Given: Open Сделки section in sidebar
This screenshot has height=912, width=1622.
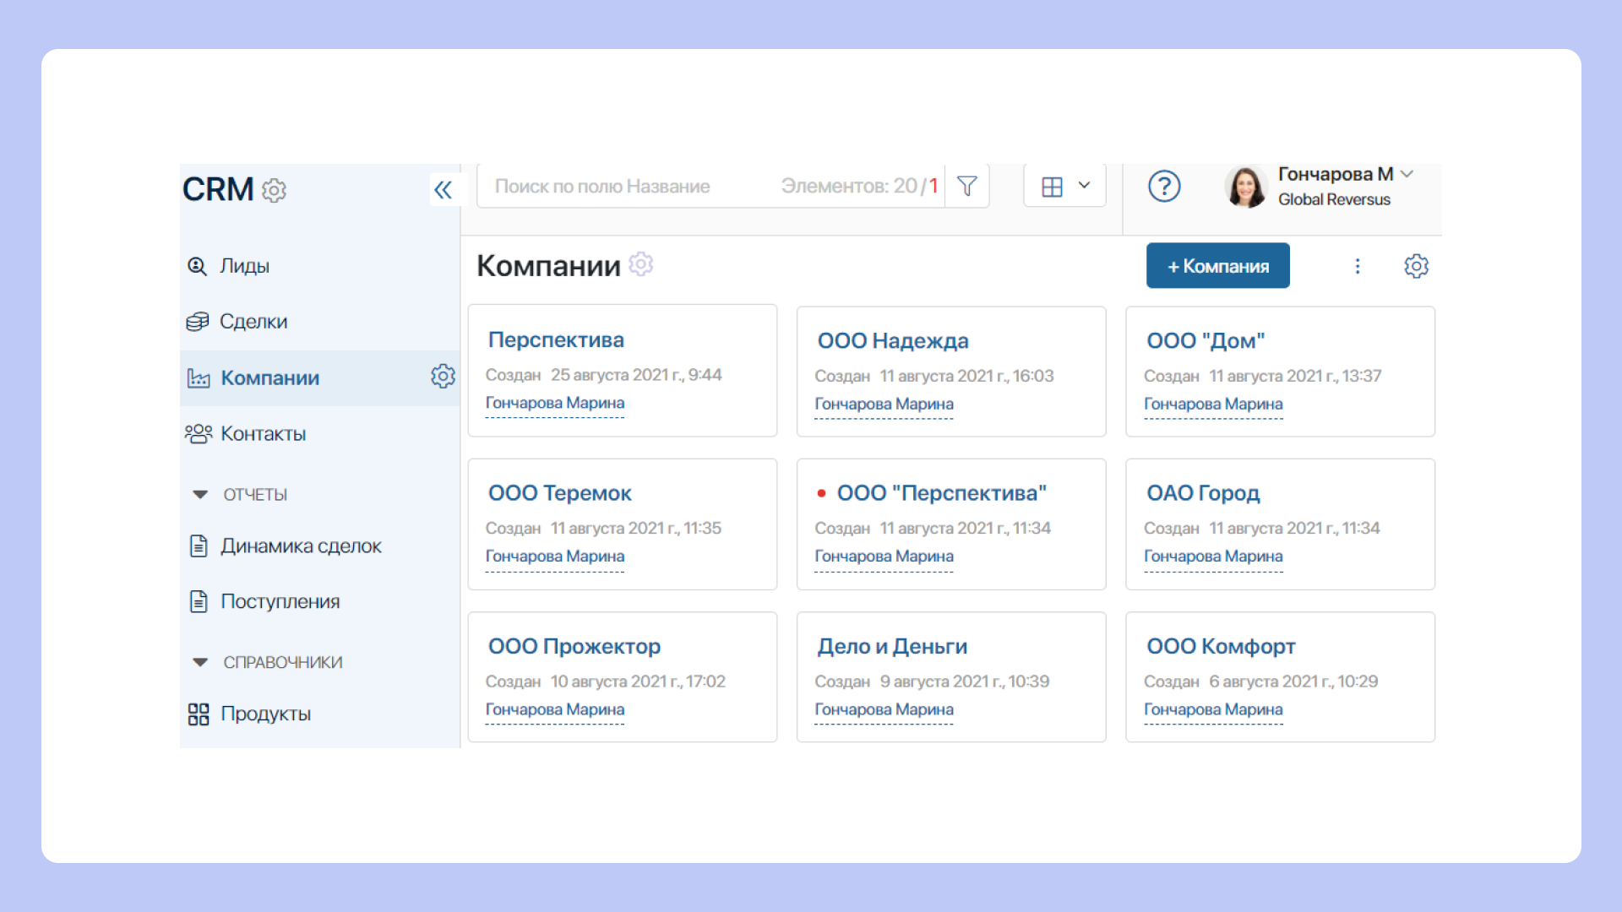Looking at the screenshot, I should 253,322.
